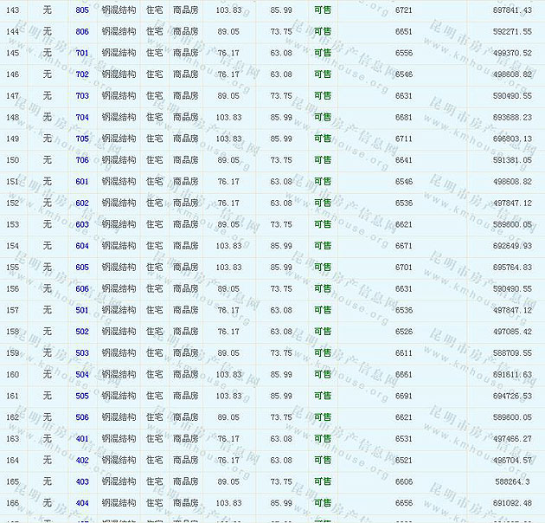Select unit price 6606 cell
This screenshot has height=523, width=545.
point(404,481)
